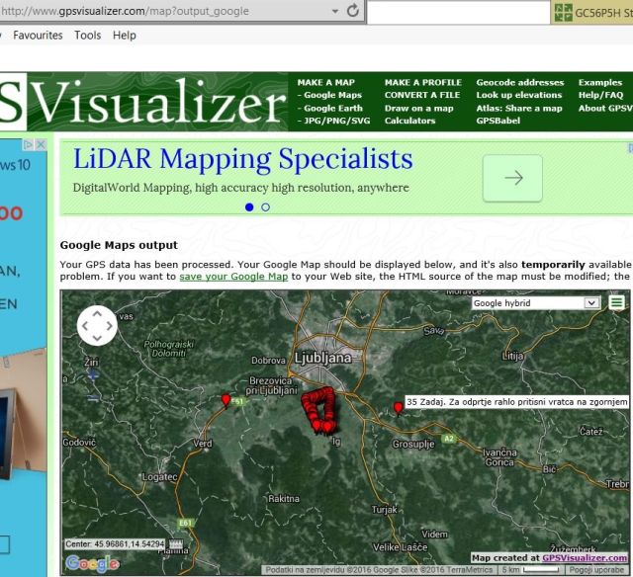This screenshot has height=577, width=633.
Task: Open the green map layers menu icon
Action: click(x=617, y=303)
